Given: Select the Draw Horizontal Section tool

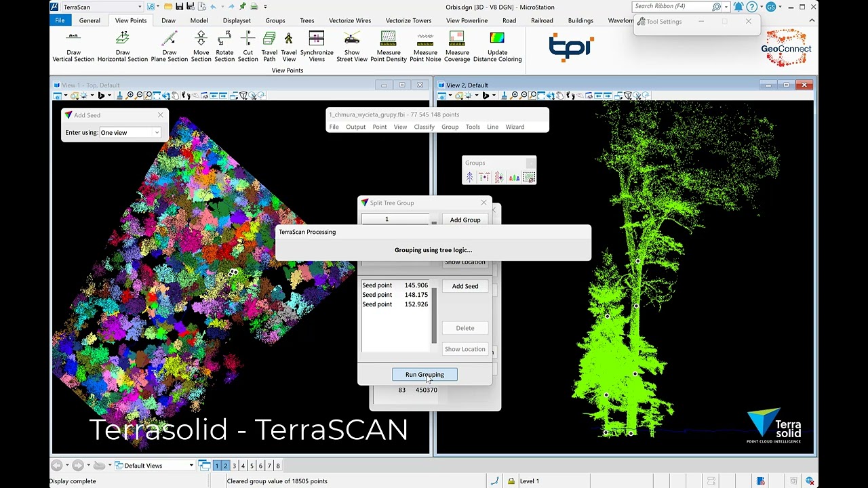Looking at the screenshot, I should pyautogui.click(x=122, y=47).
